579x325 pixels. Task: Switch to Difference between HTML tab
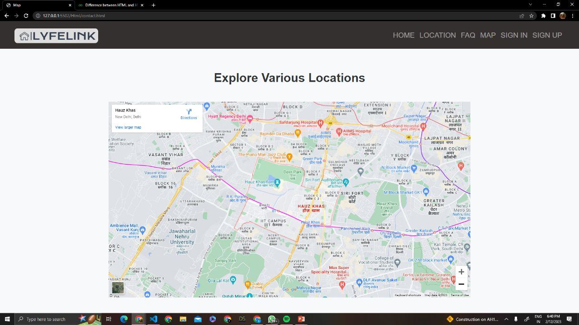coord(111,5)
